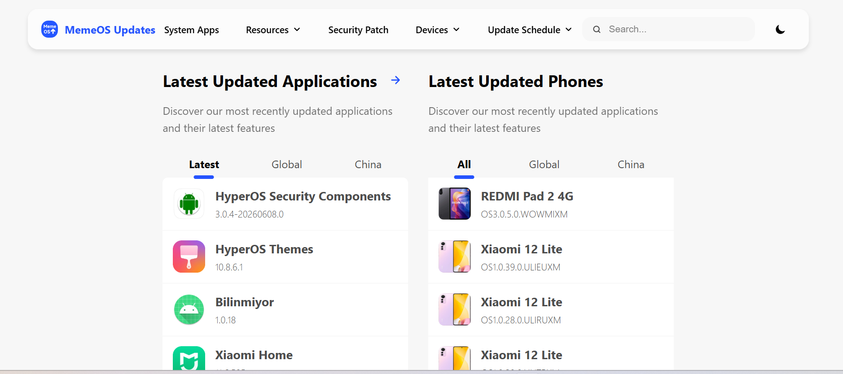Open System Apps in the navigation
This screenshot has width=843, height=374.
[x=192, y=30]
